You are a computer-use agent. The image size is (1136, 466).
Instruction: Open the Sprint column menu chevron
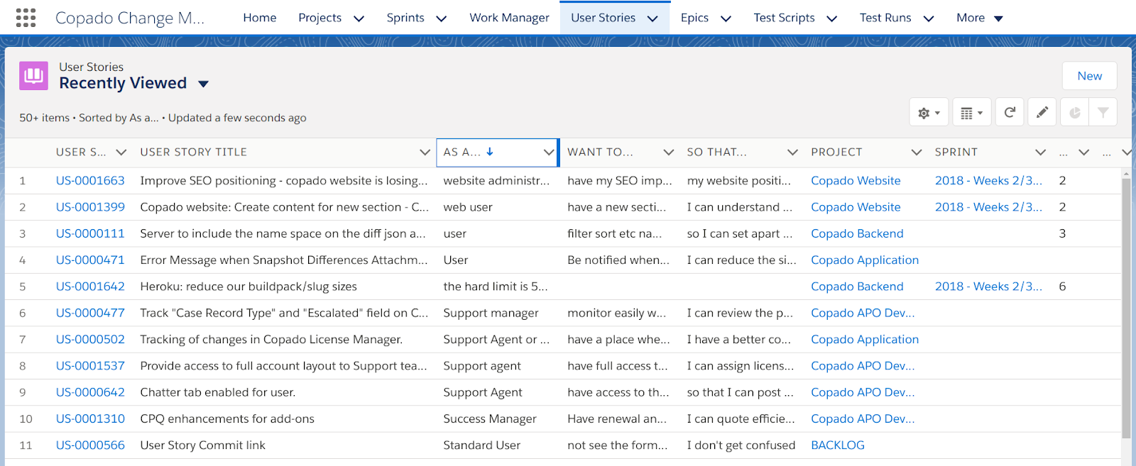tap(1040, 152)
